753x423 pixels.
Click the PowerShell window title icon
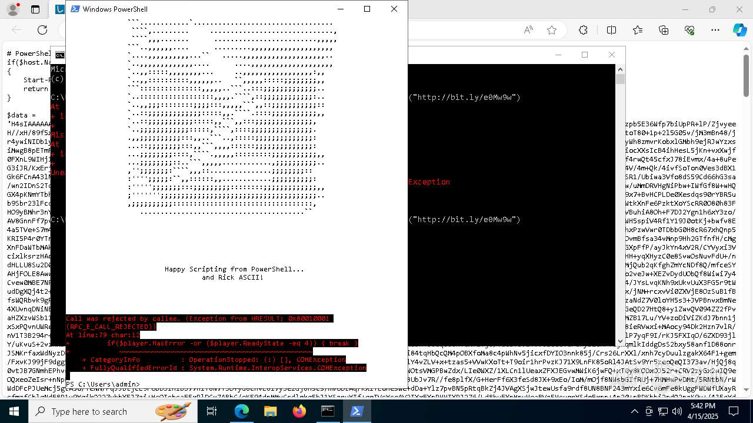pyautogui.click(x=75, y=9)
